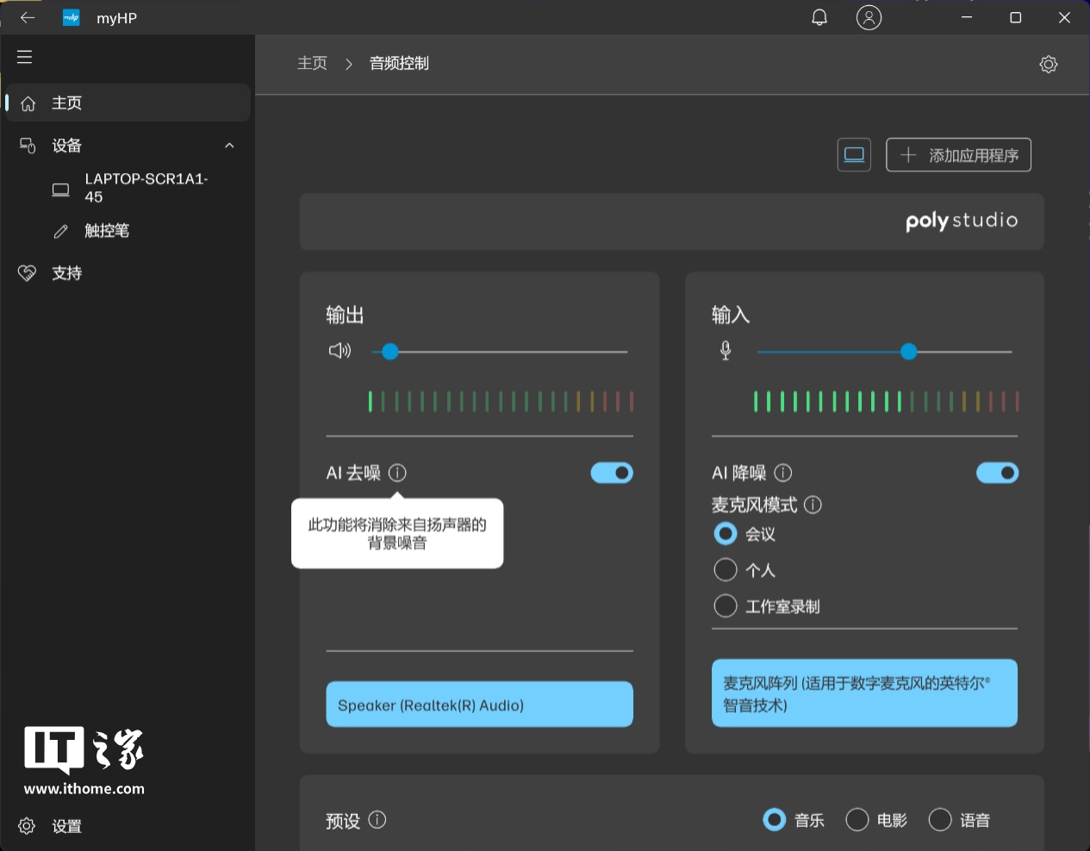Open the hamburger navigation menu
1090x851 pixels.
point(24,57)
